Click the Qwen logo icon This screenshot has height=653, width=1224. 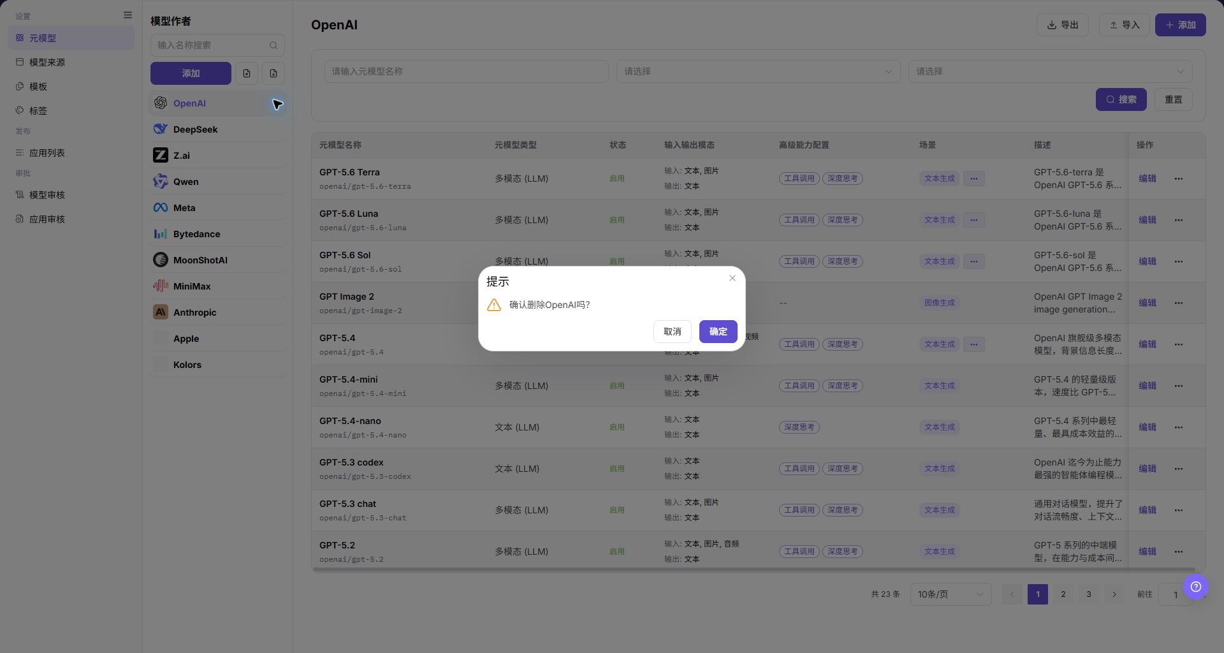coord(161,182)
